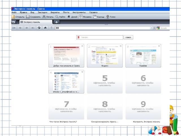The image size is (181, 136).
Task: Click the Yandex search input field
Action: tap(100, 37)
